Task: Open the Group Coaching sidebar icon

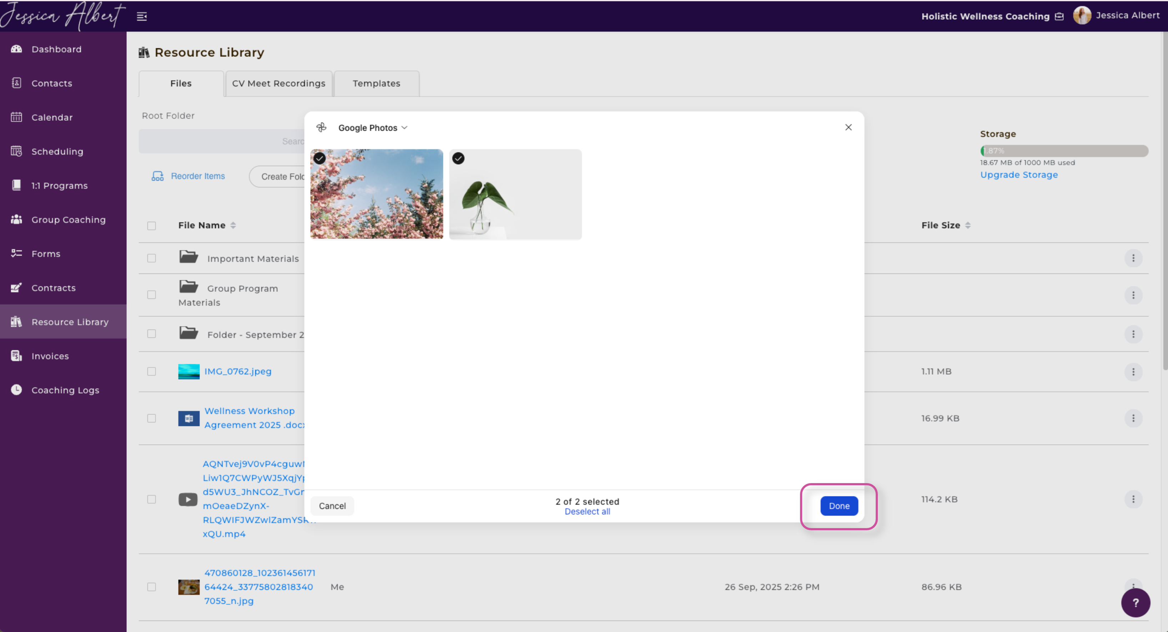Action: (x=16, y=220)
